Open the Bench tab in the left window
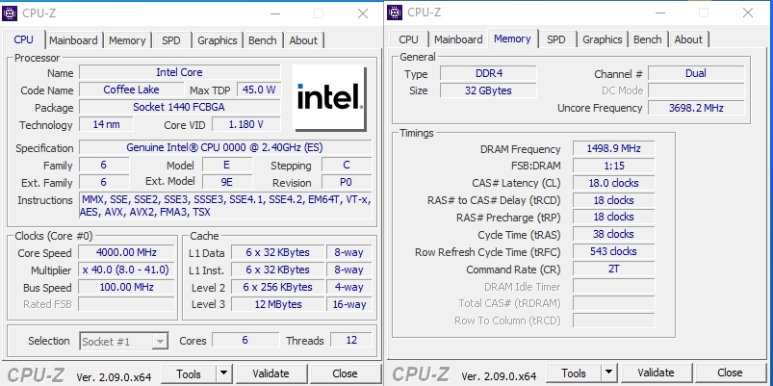The height and width of the screenshot is (386, 773). click(x=262, y=40)
